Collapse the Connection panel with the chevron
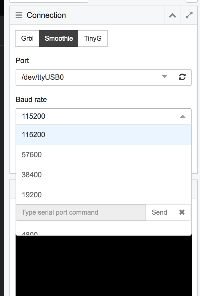This screenshot has height=296, width=200. click(172, 15)
